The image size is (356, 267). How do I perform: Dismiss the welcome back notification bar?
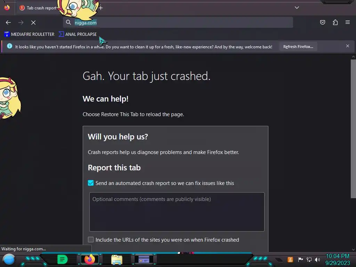coord(348,46)
